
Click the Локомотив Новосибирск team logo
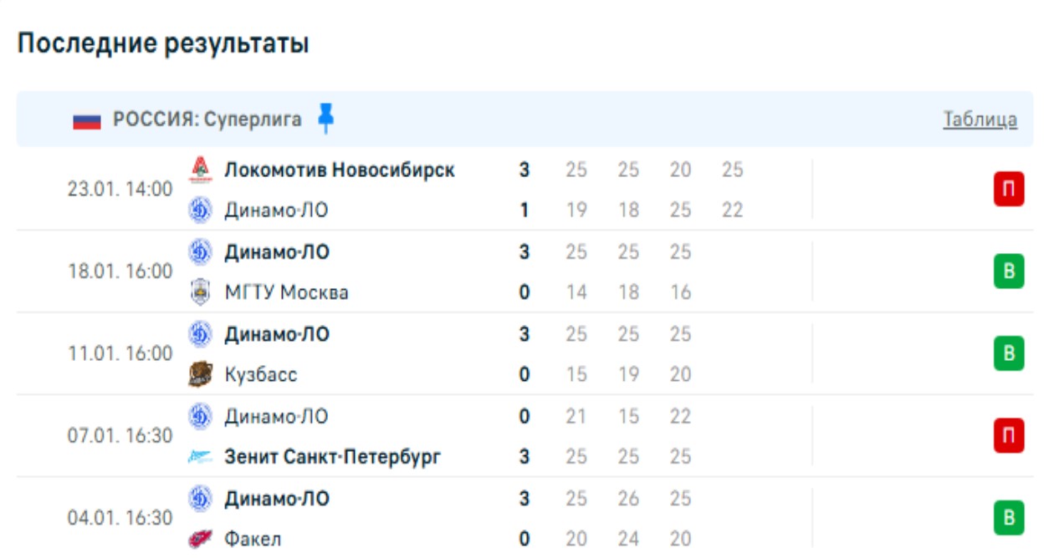coord(200,170)
